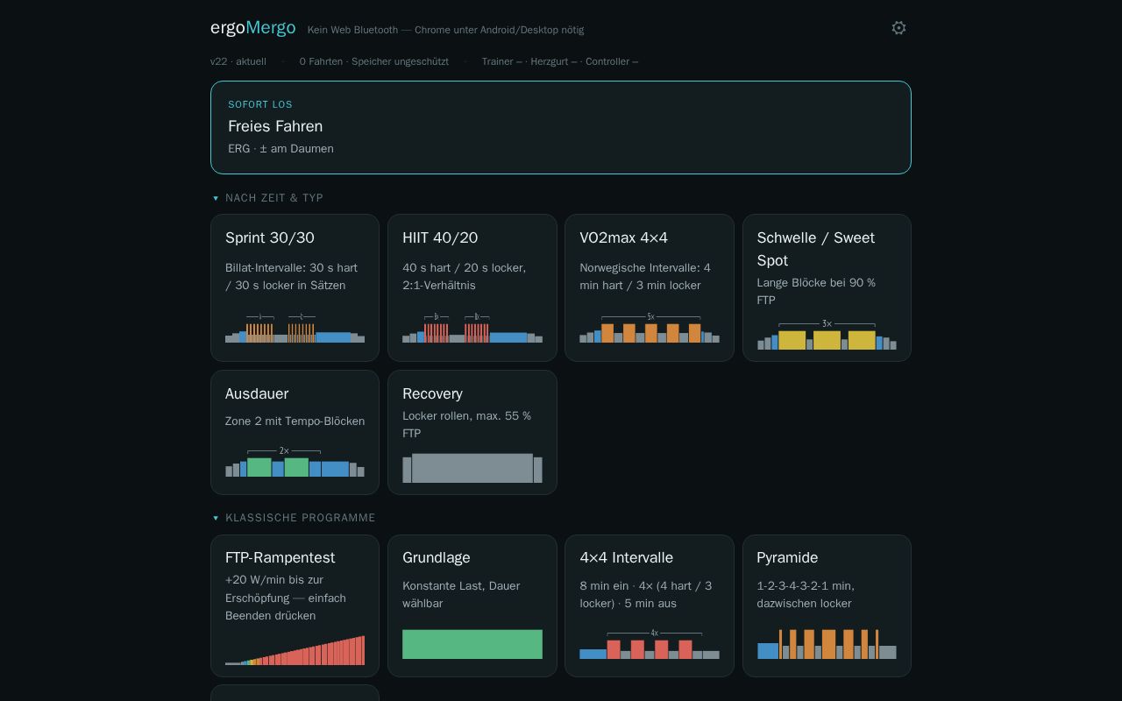Click the 'Trainer – · Herzgurt – · Controller –' status
1122x701 pixels.
tap(560, 61)
